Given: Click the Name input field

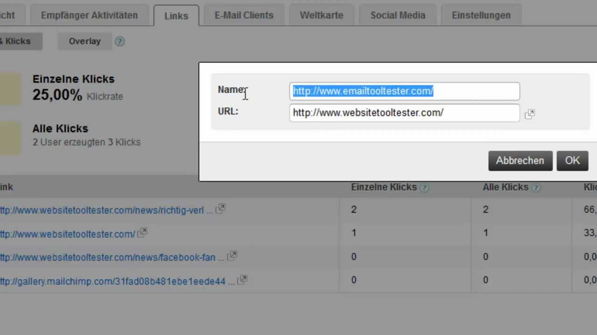Looking at the screenshot, I should coord(404,91).
